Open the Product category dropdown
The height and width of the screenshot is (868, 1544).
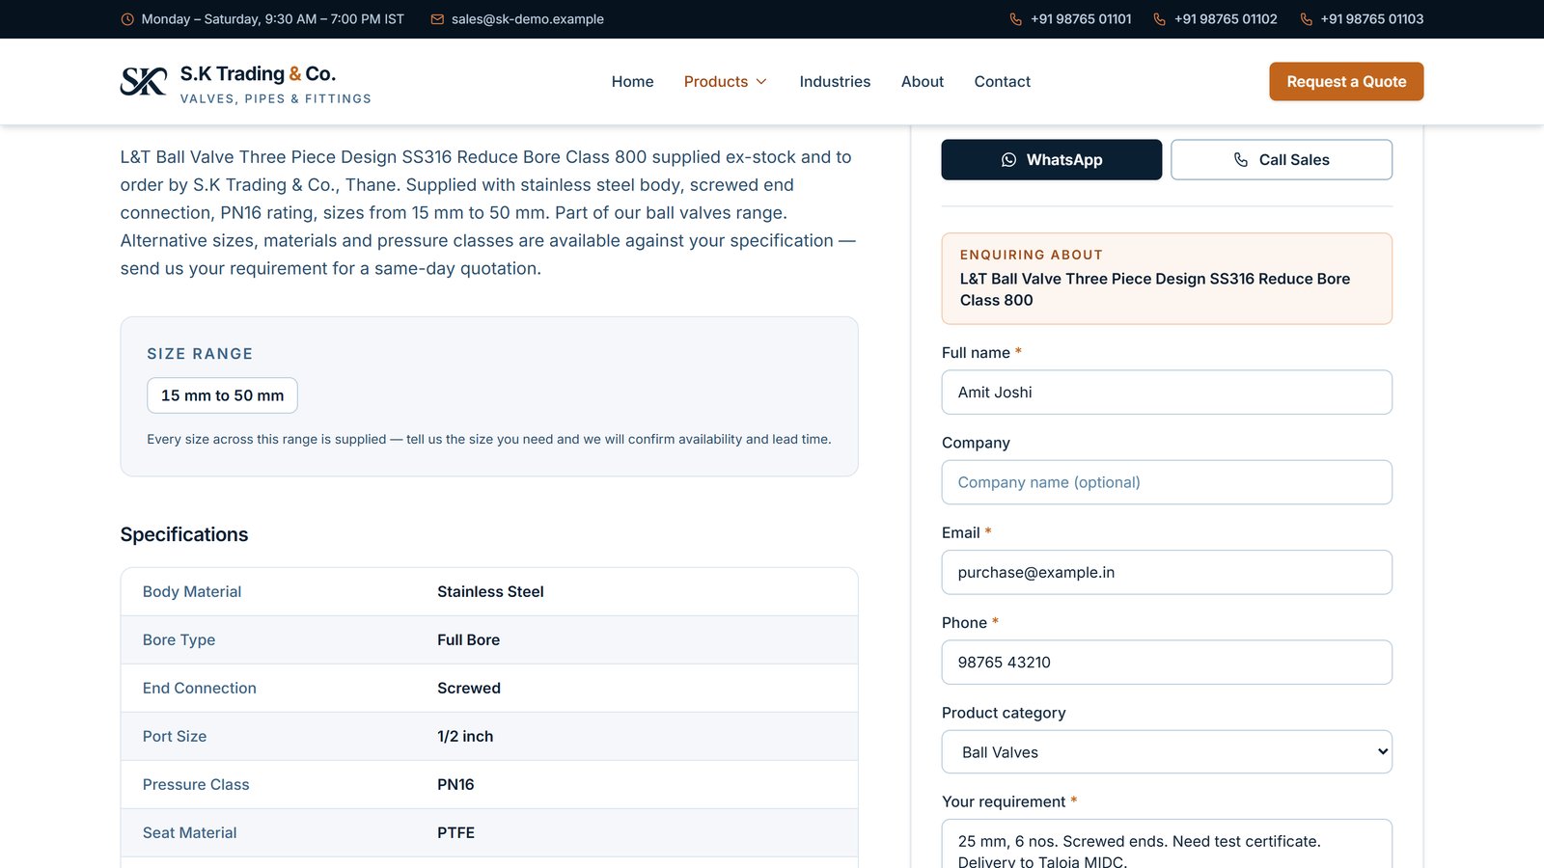(1167, 752)
